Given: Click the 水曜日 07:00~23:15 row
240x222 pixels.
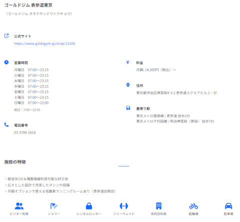Looking at the screenshot, I should 31,81.
